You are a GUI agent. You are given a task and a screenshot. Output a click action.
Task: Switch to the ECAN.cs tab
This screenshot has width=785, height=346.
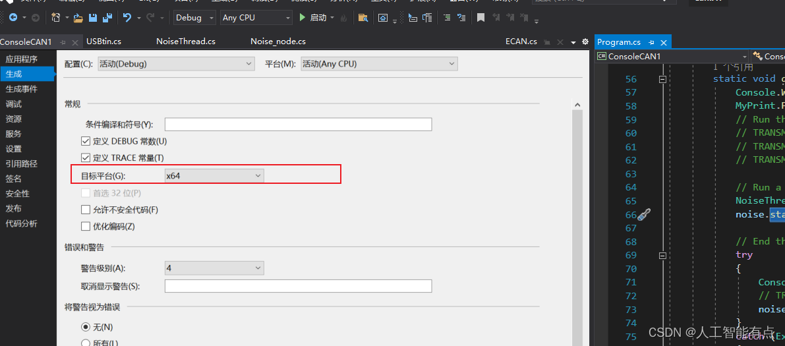tap(521, 42)
